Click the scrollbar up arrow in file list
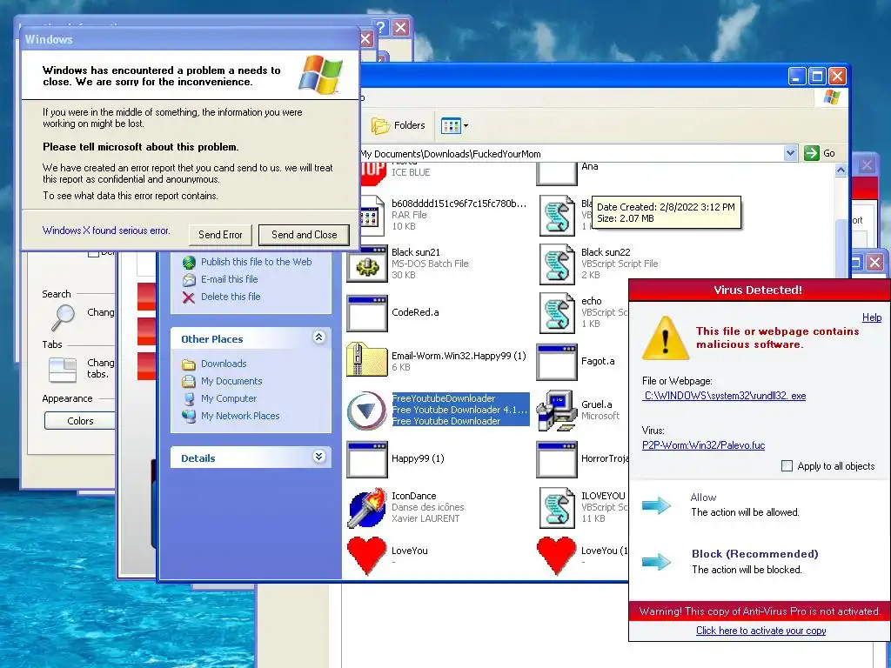 point(841,170)
